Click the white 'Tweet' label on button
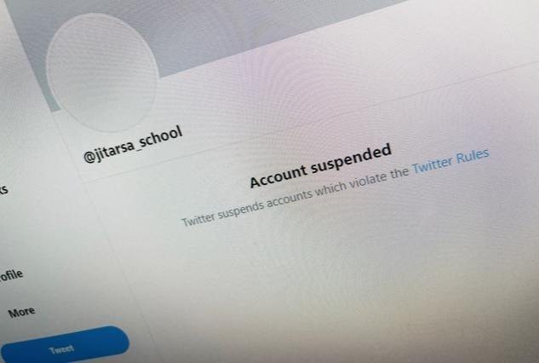Viewport: 539px width, 363px height. pyautogui.click(x=61, y=350)
